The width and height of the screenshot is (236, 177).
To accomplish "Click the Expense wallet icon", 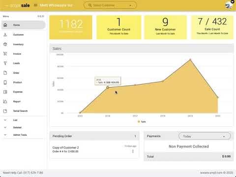I will pos(5,92).
